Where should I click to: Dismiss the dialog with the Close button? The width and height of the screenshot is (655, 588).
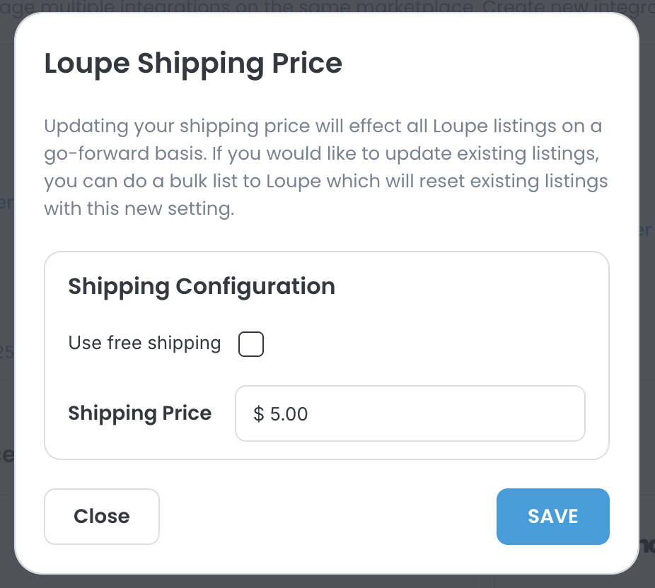(102, 517)
